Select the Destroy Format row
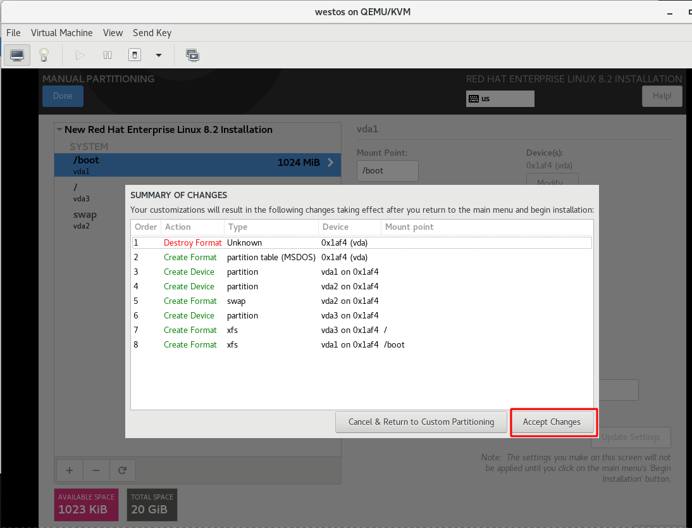The image size is (692, 528). pos(362,242)
